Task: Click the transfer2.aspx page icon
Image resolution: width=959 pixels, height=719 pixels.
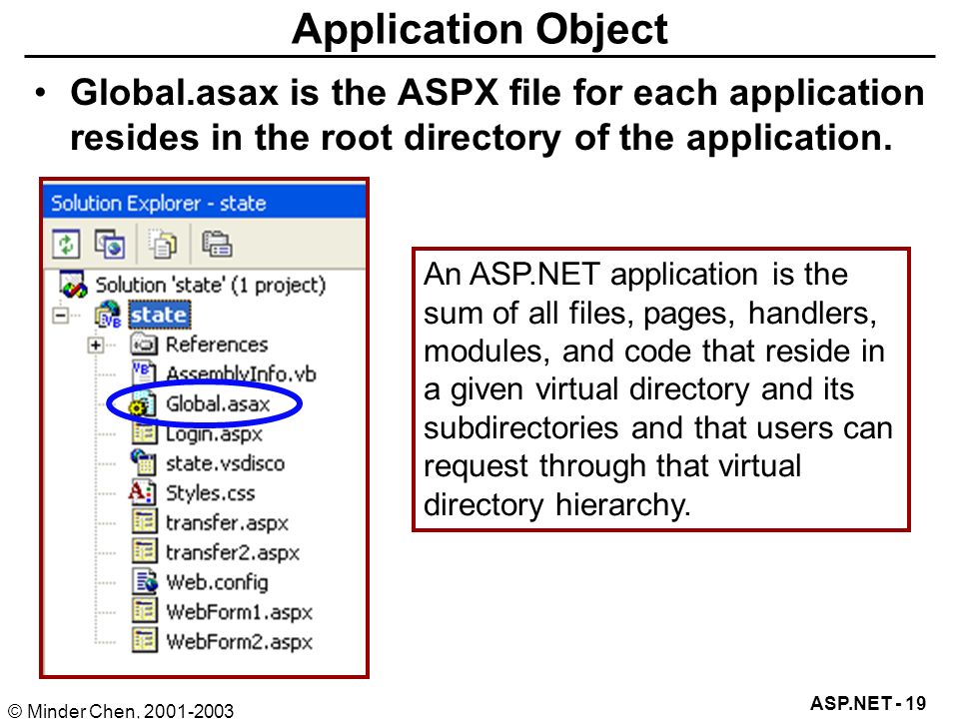Action: click(144, 551)
